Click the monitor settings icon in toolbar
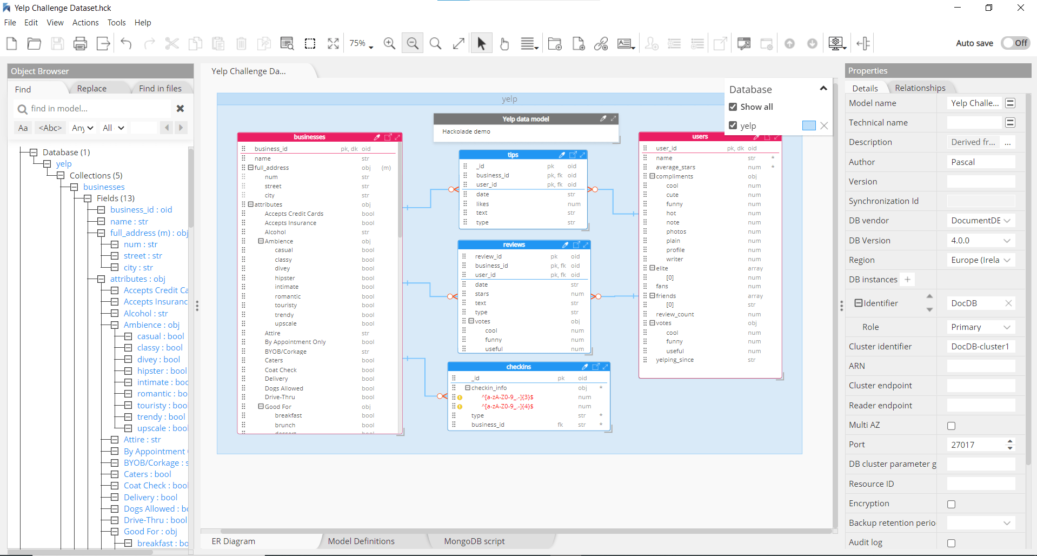 coord(837,43)
